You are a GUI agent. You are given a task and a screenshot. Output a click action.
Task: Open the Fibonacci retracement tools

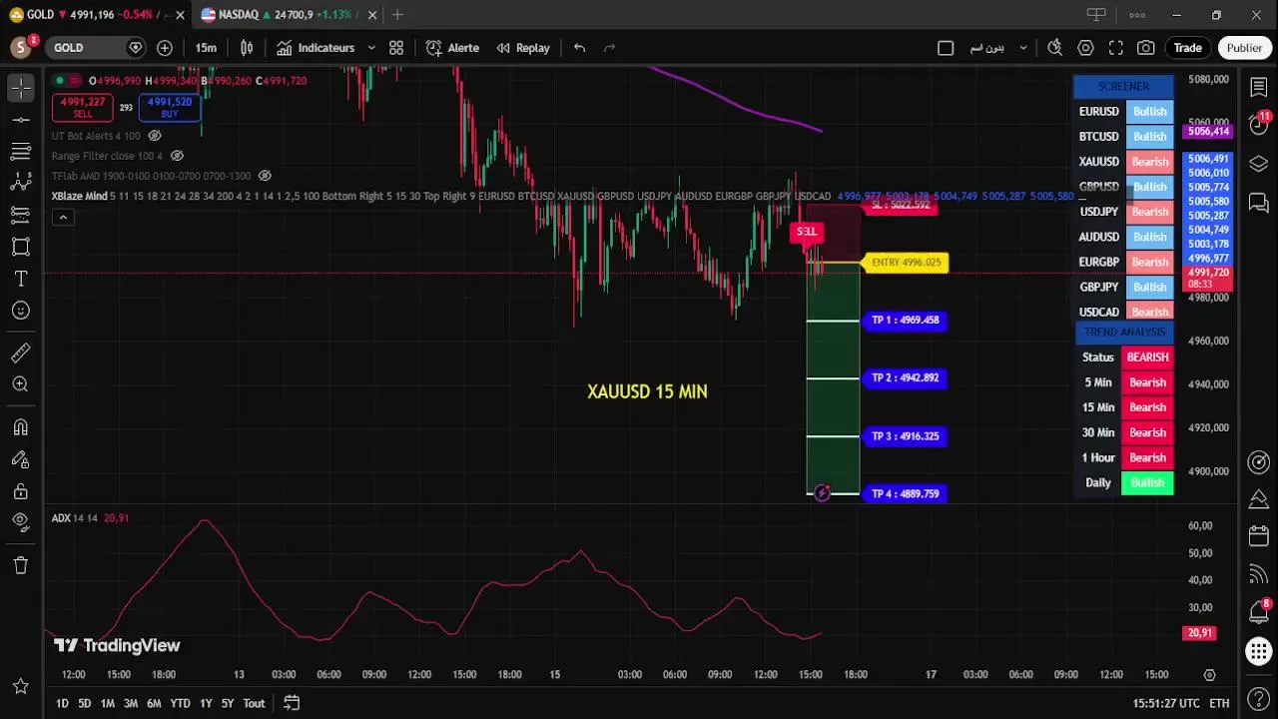20,152
